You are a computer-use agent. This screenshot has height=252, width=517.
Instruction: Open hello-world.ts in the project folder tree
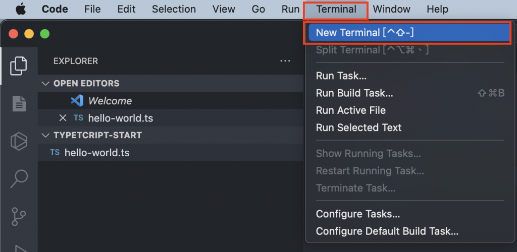pos(97,153)
